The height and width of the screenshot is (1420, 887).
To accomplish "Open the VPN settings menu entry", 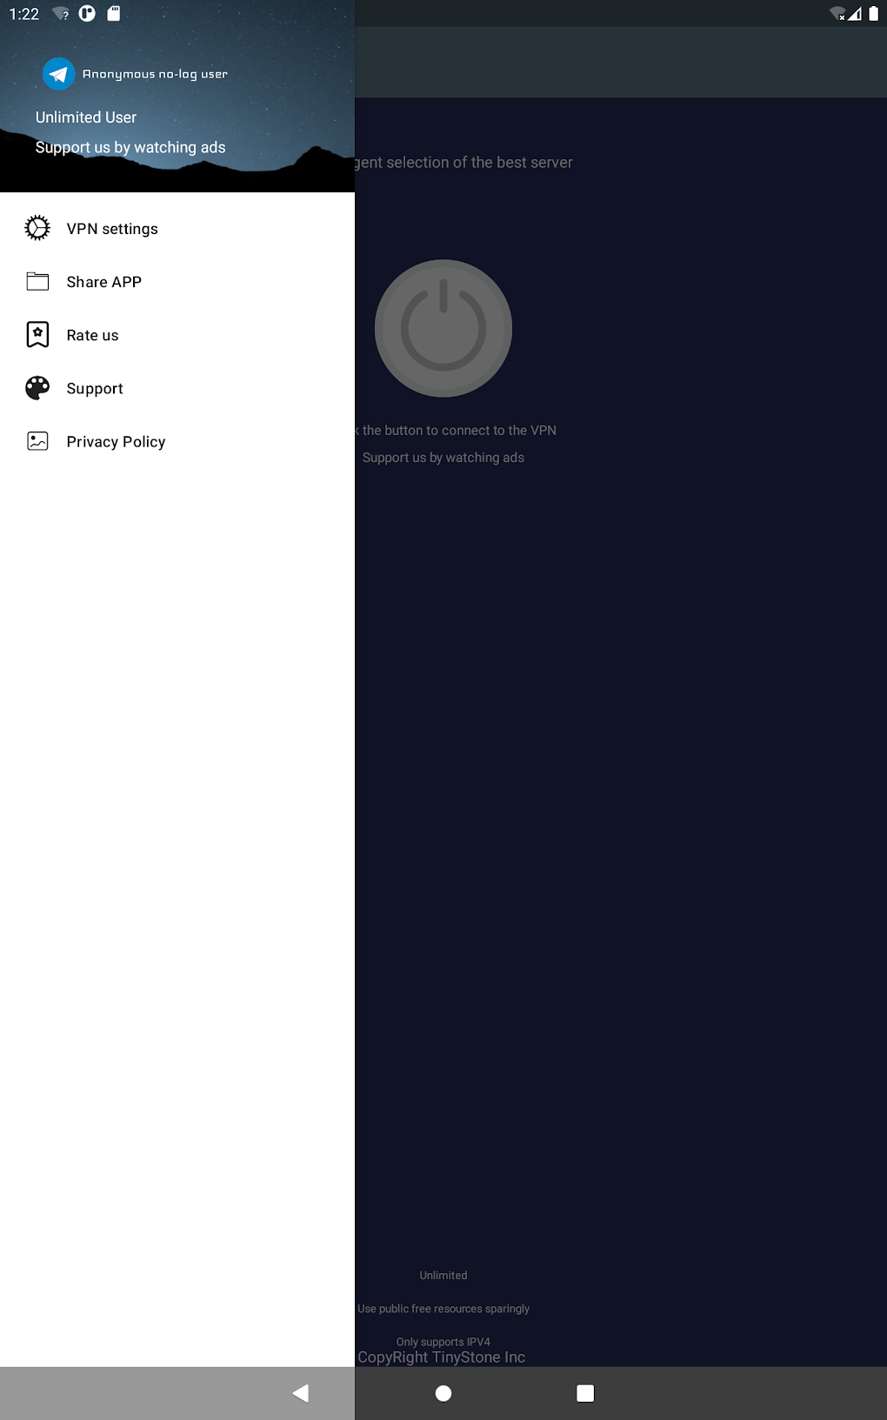I will 177,229.
